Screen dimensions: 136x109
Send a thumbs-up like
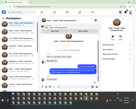tap(97, 87)
